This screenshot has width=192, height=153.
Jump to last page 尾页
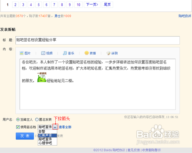(107, 5)
